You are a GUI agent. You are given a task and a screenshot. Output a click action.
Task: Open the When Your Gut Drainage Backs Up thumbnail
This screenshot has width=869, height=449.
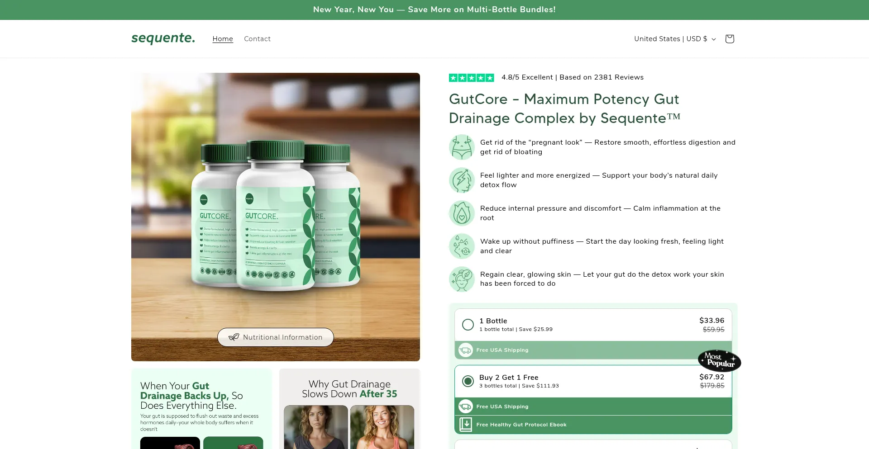pyautogui.click(x=202, y=409)
